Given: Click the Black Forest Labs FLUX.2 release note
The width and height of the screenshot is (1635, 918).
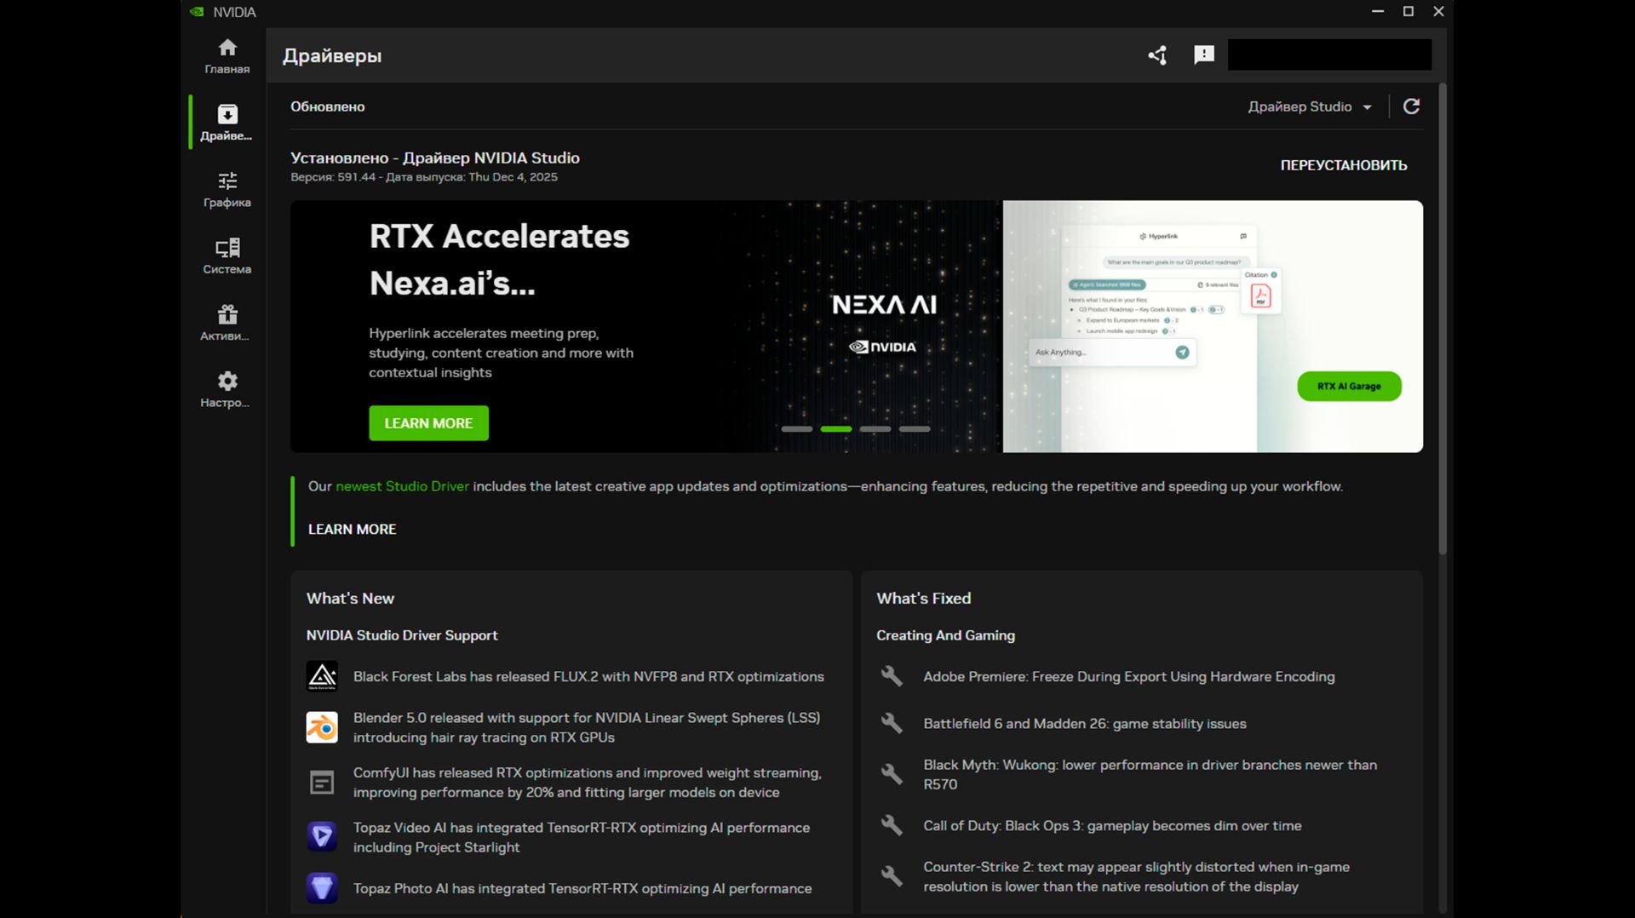Looking at the screenshot, I should (588, 676).
